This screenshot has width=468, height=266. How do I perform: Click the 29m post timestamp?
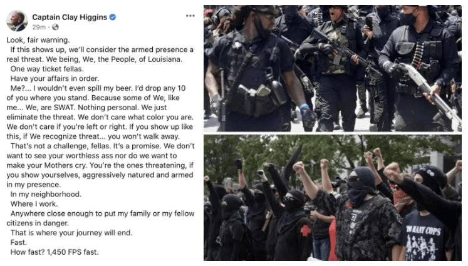pos(39,27)
